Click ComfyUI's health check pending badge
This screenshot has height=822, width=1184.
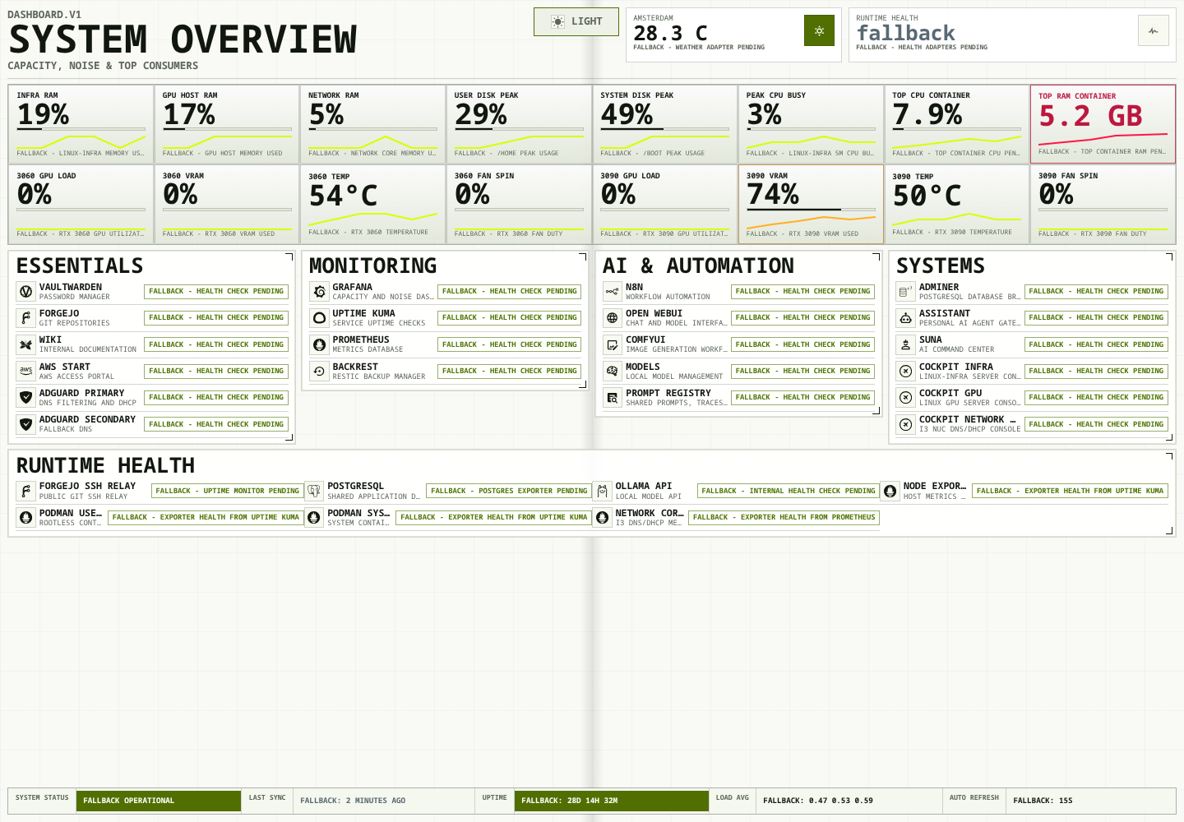(x=802, y=344)
